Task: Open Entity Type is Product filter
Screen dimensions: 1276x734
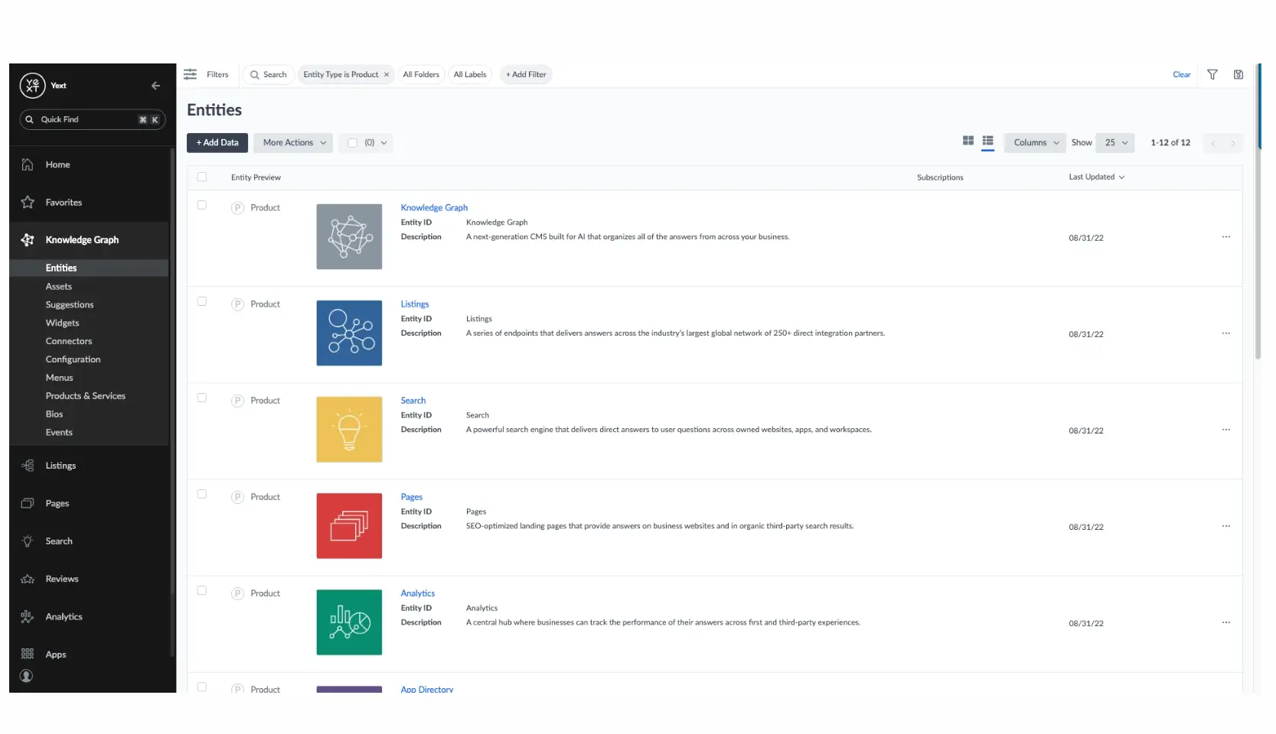Action: [341, 75]
